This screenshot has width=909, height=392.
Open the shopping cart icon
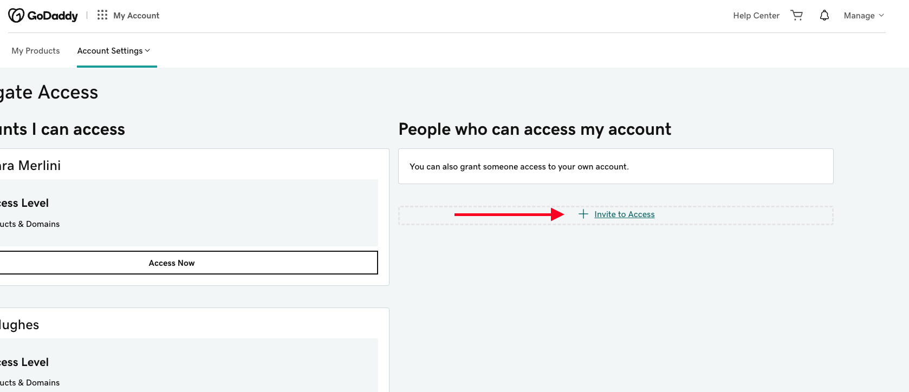(796, 15)
